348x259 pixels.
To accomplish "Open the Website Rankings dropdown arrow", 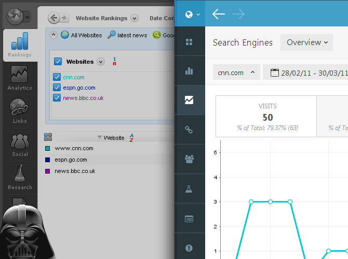I will pos(135,18).
